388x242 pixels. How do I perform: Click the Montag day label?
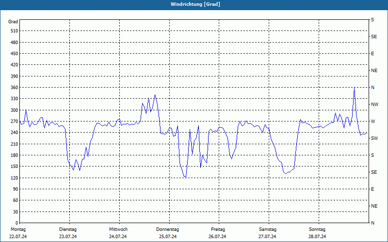[x=18, y=229]
